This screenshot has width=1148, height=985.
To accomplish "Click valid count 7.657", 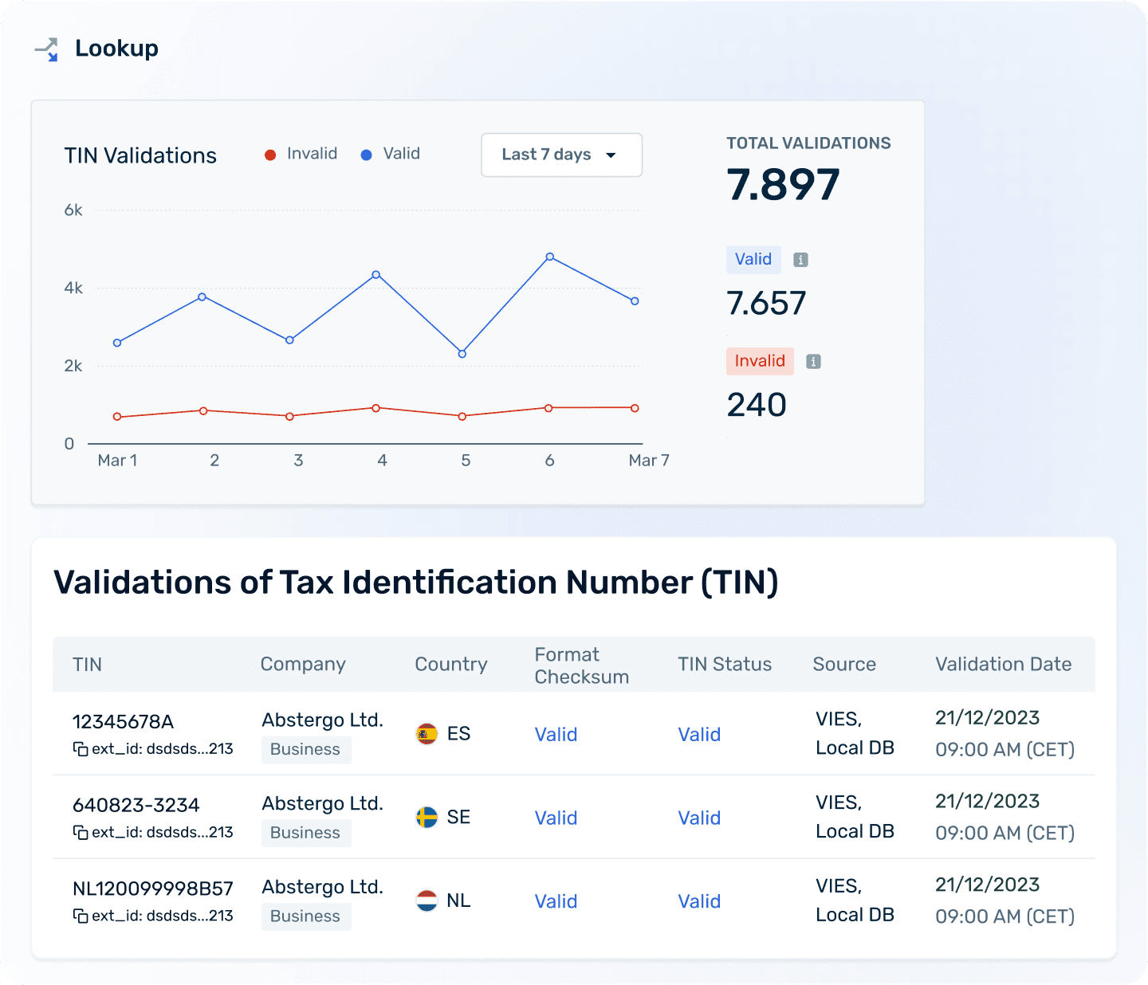I will click(x=766, y=304).
